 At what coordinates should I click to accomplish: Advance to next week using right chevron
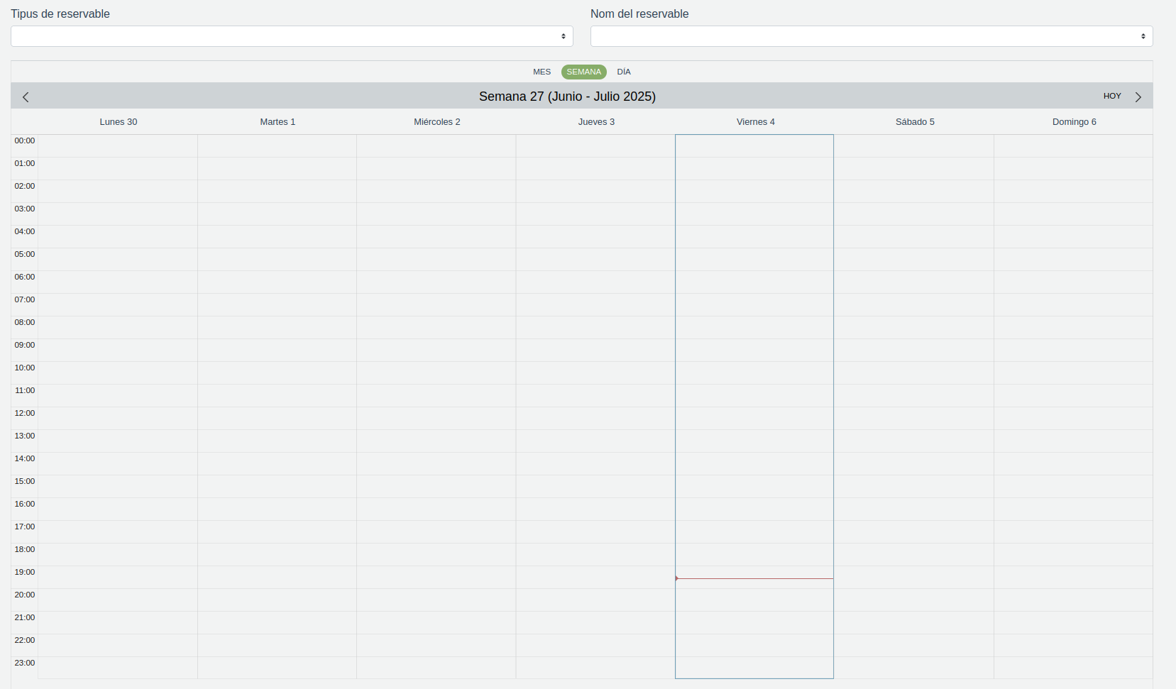[1138, 97]
